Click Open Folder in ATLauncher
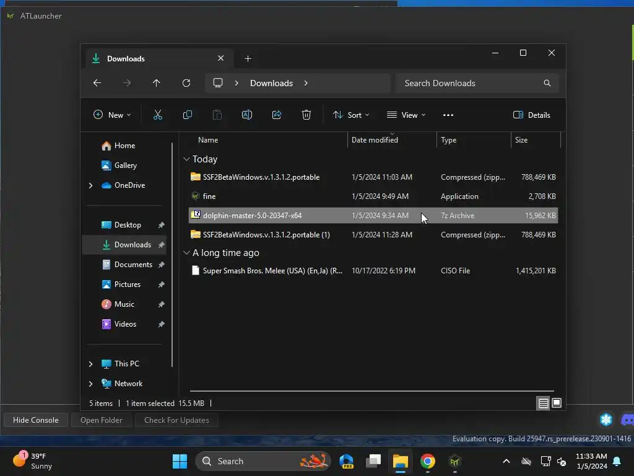 point(101,420)
